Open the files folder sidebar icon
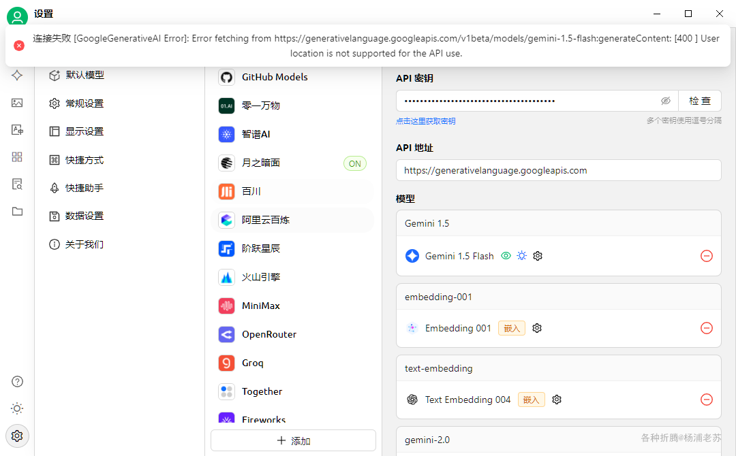The width and height of the screenshot is (736, 456). 17,212
